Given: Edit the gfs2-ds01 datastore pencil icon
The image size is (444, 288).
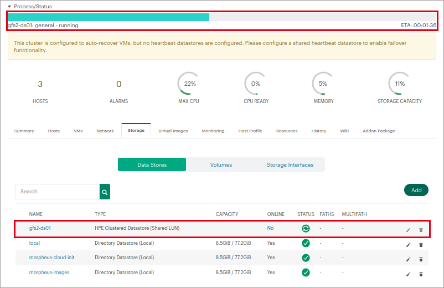Looking at the screenshot, I should (408, 230).
